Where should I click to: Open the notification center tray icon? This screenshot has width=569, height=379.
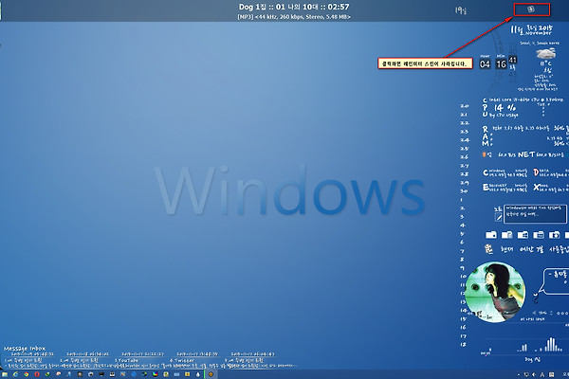(551, 374)
